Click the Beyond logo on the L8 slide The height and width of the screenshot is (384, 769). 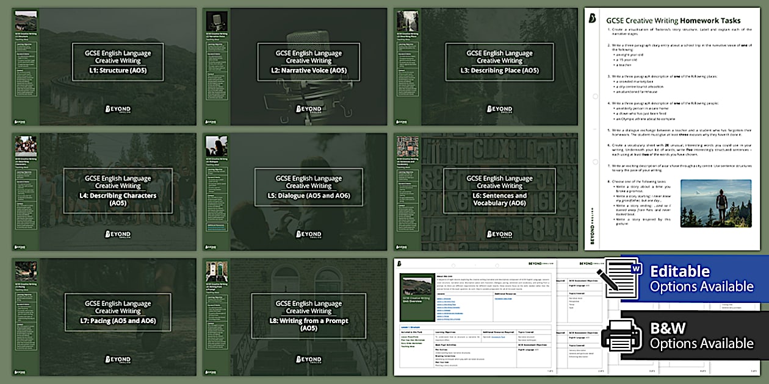[x=309, y=359]
